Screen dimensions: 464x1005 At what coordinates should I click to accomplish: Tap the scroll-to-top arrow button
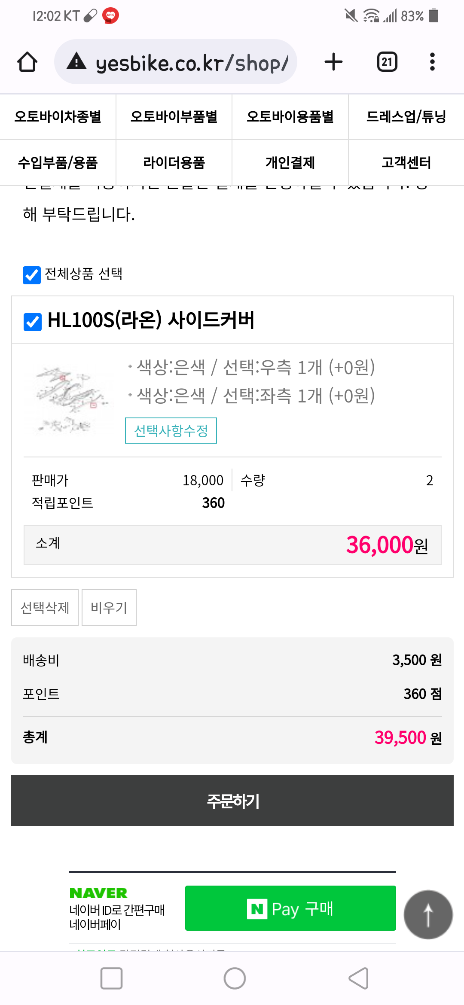428,914
